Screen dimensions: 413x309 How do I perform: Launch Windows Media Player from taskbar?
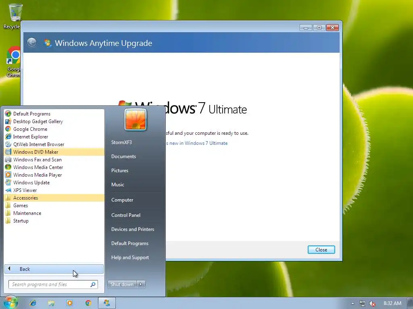click(x=70, y=303)
